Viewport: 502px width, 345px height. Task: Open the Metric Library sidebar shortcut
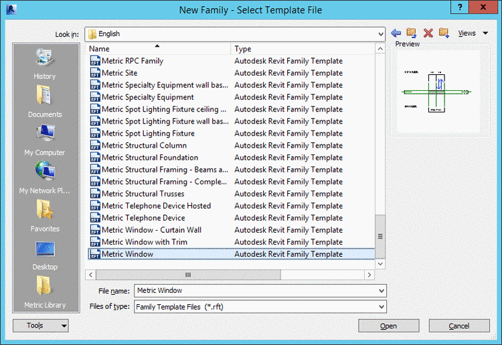[x=44, y=292]
